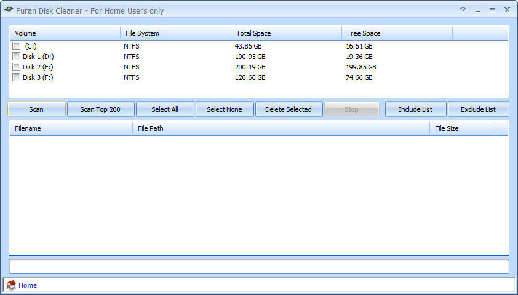518x295 pixels.
Task: Start a Scan Top 200 search
Action: click(100, 109)
